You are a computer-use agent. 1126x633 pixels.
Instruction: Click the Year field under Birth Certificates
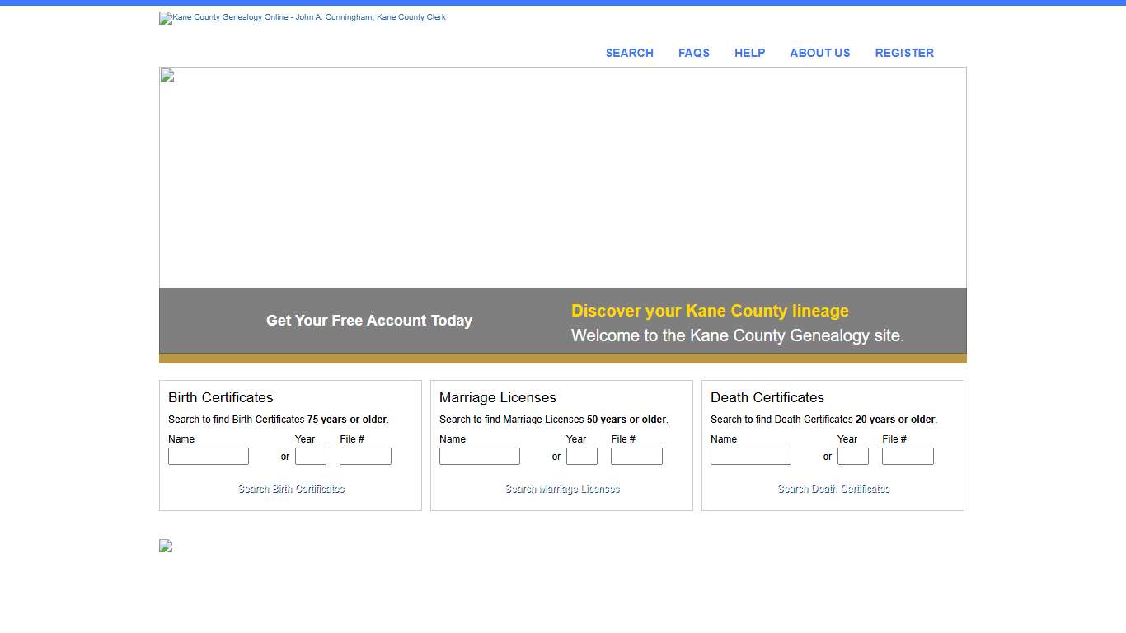[310, 456]
